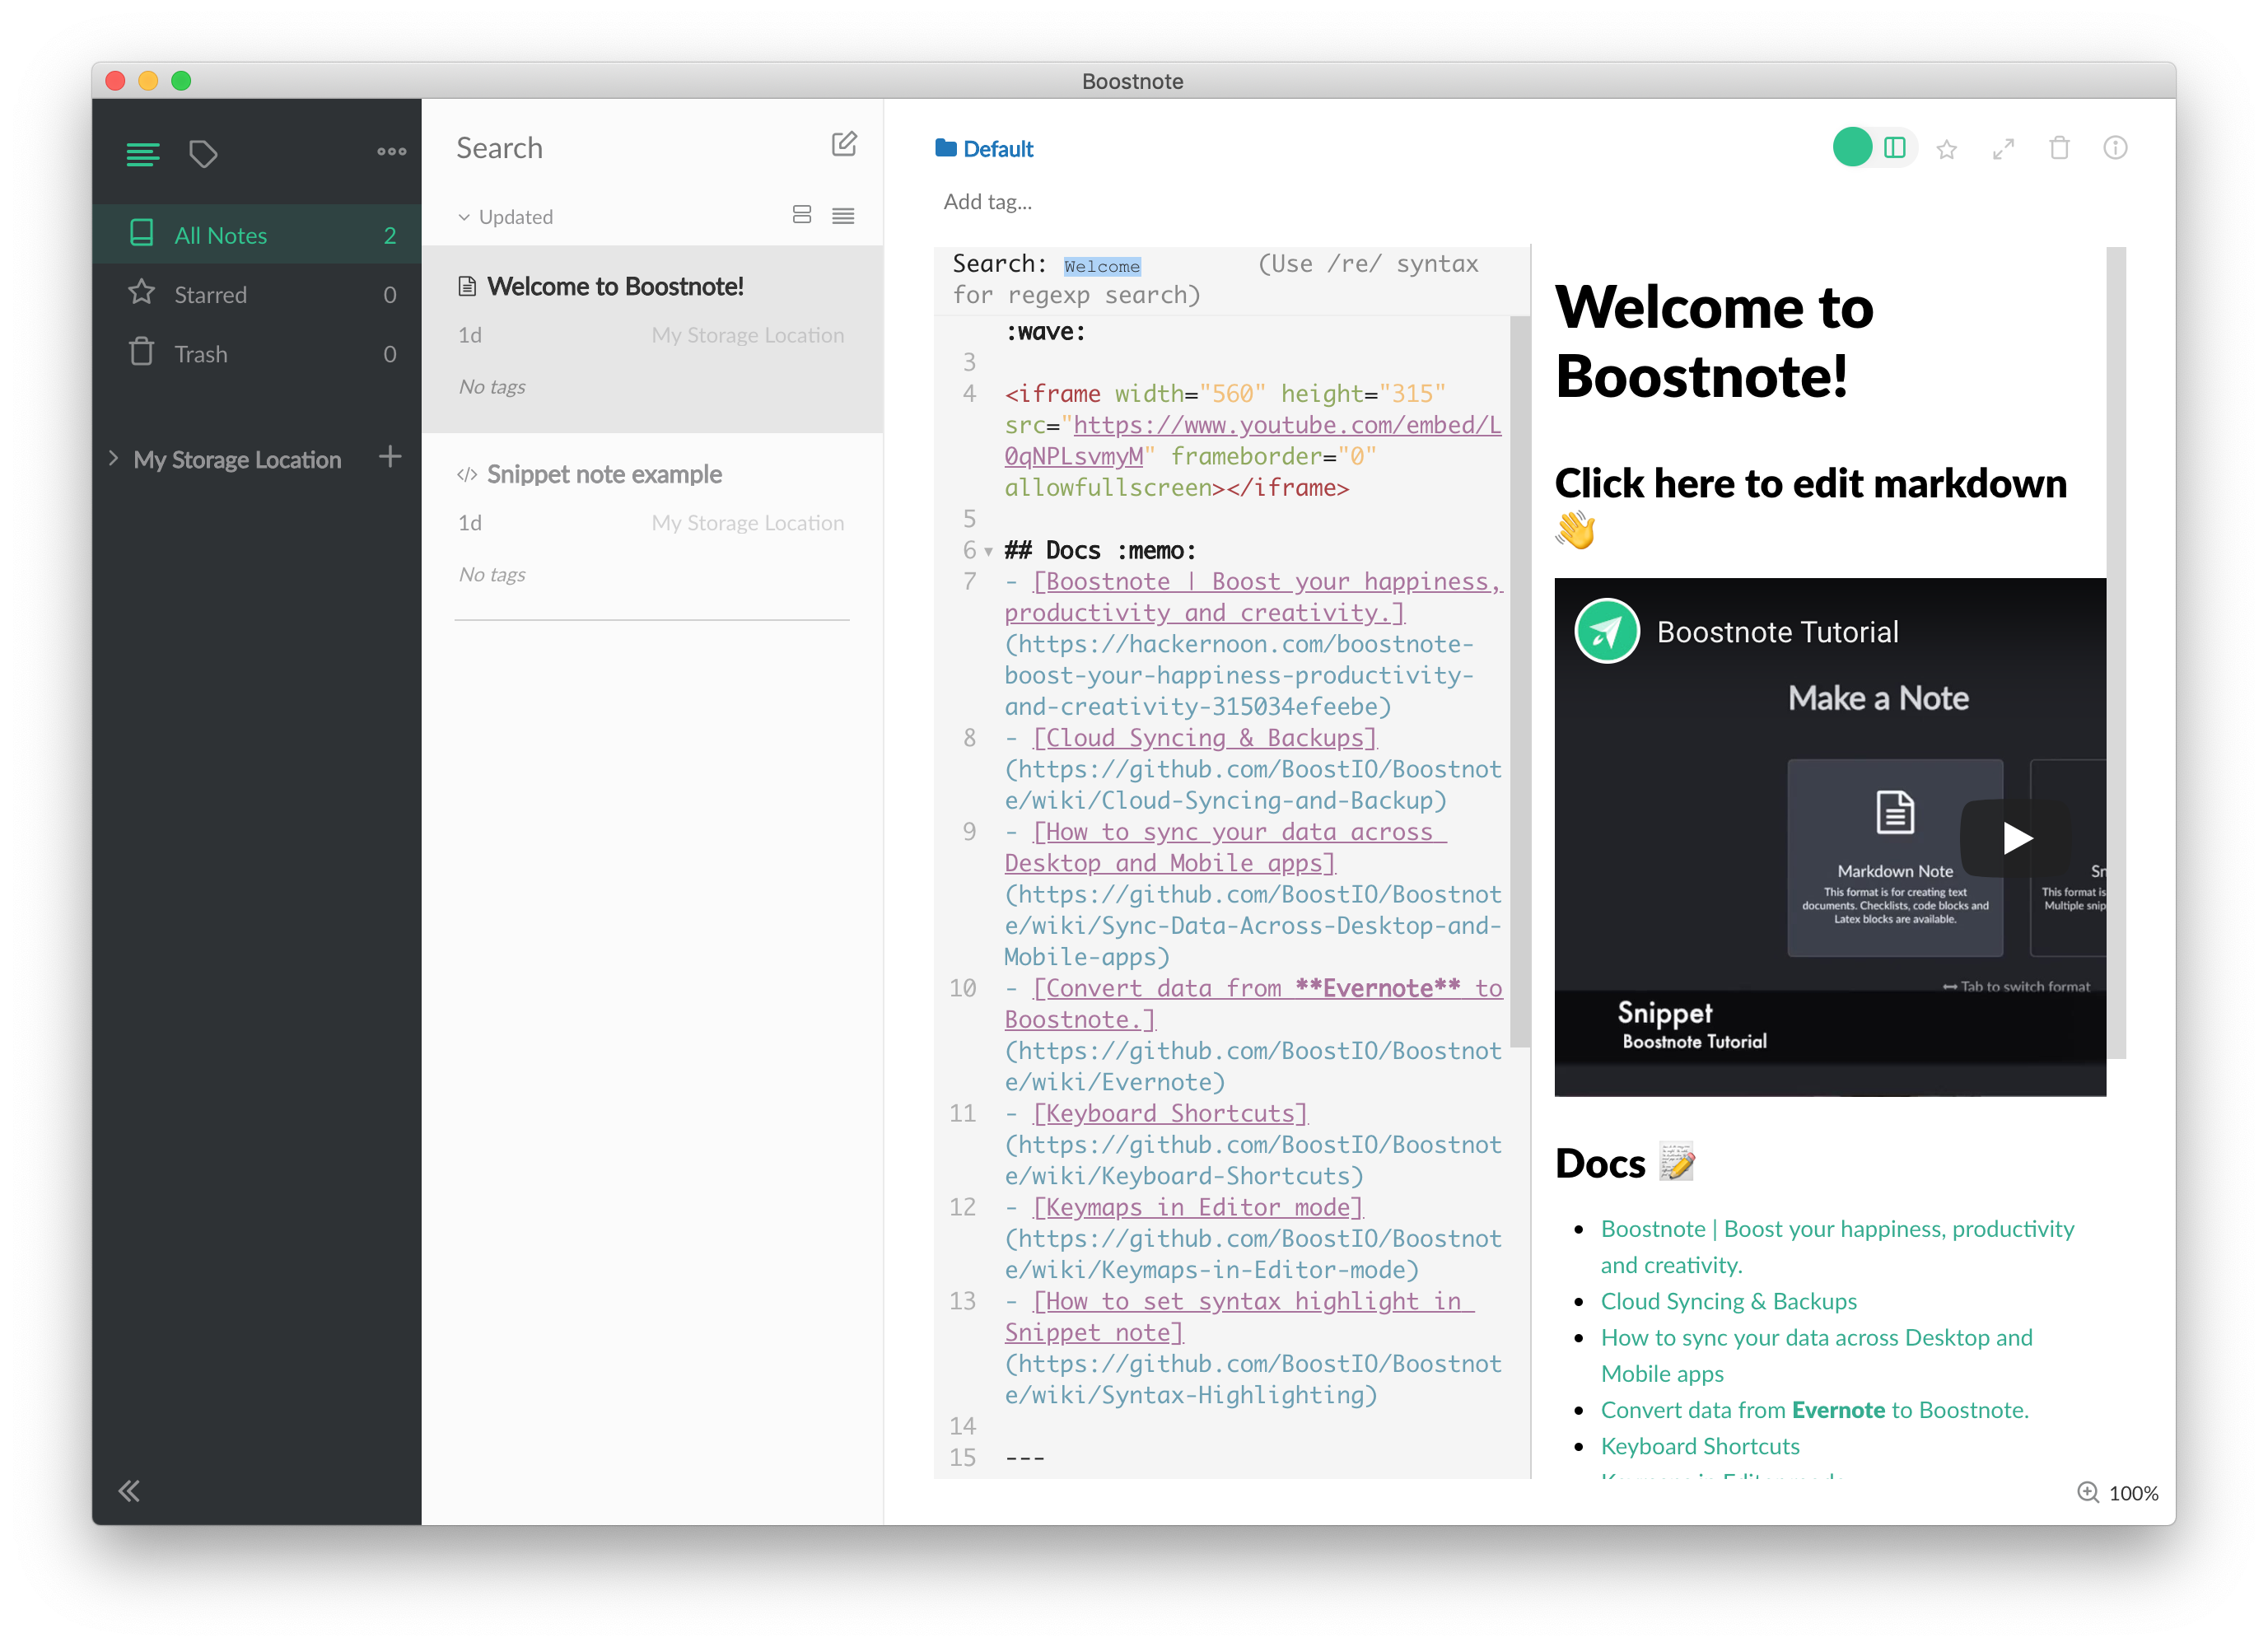Open the Cloud Syncing & Backups link
The width and height of the screenshot is (2268, 1647).
click(x=1729, y=1301)
